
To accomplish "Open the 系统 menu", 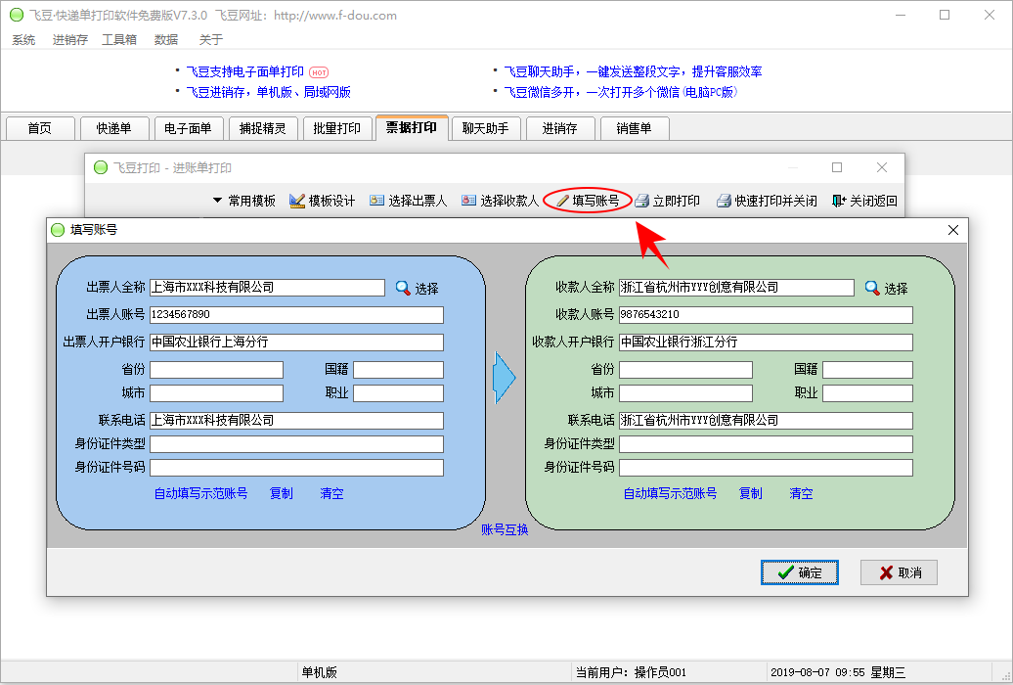I will 23,39.
